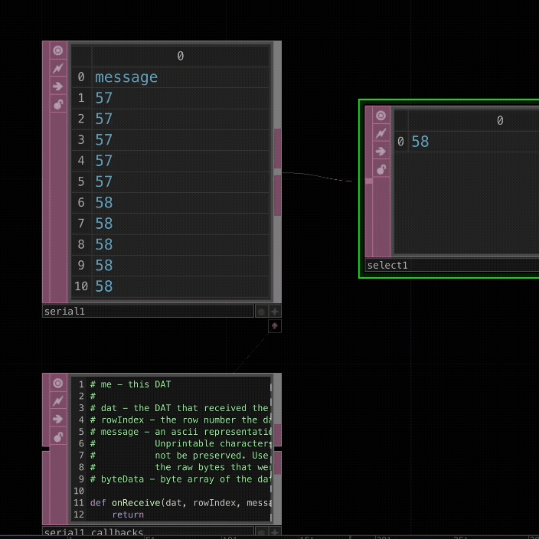This screenshot has width=539, height=539.
Task: Click comment line '# me – this DAT'
Action: point(131,384)
